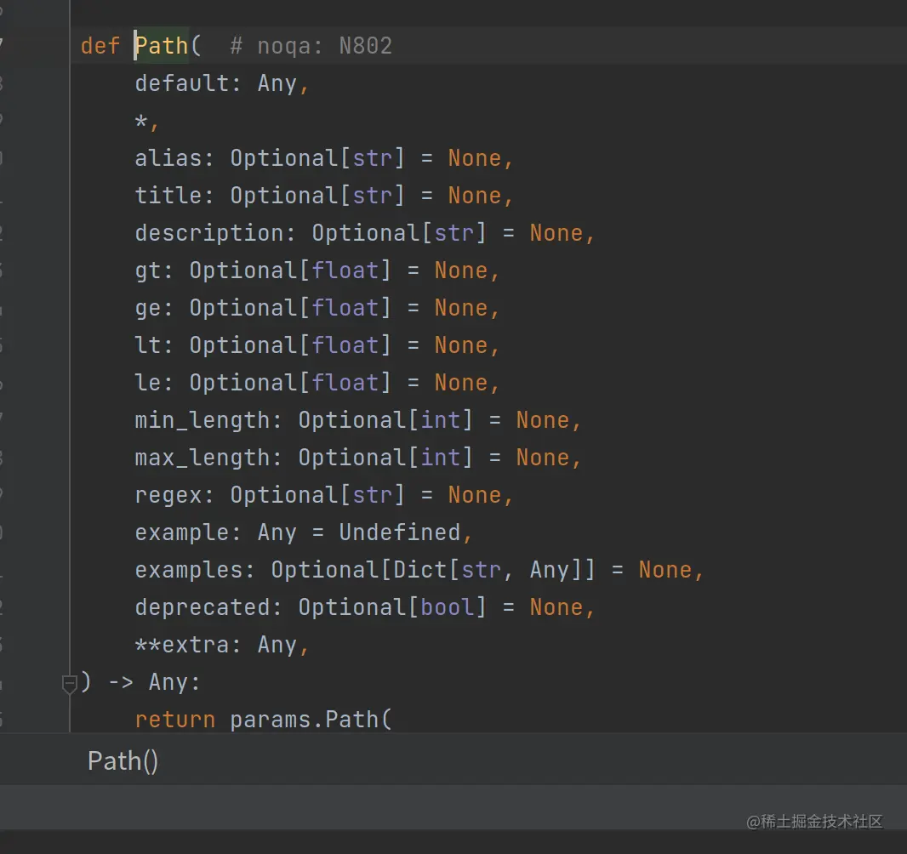Click 'Dict' in the examples type annotation
The image size is (907, 854).
pos(420,570)
